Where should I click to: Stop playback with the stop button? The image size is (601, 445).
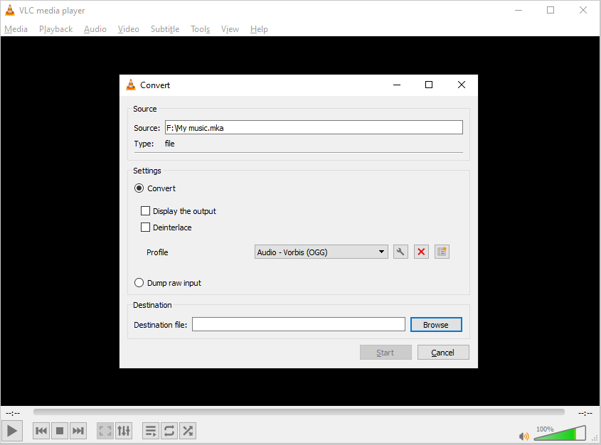coord(60,431)
